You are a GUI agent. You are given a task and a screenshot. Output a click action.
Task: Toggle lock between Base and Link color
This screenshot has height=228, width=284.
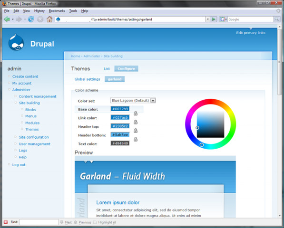coord(136,114)
